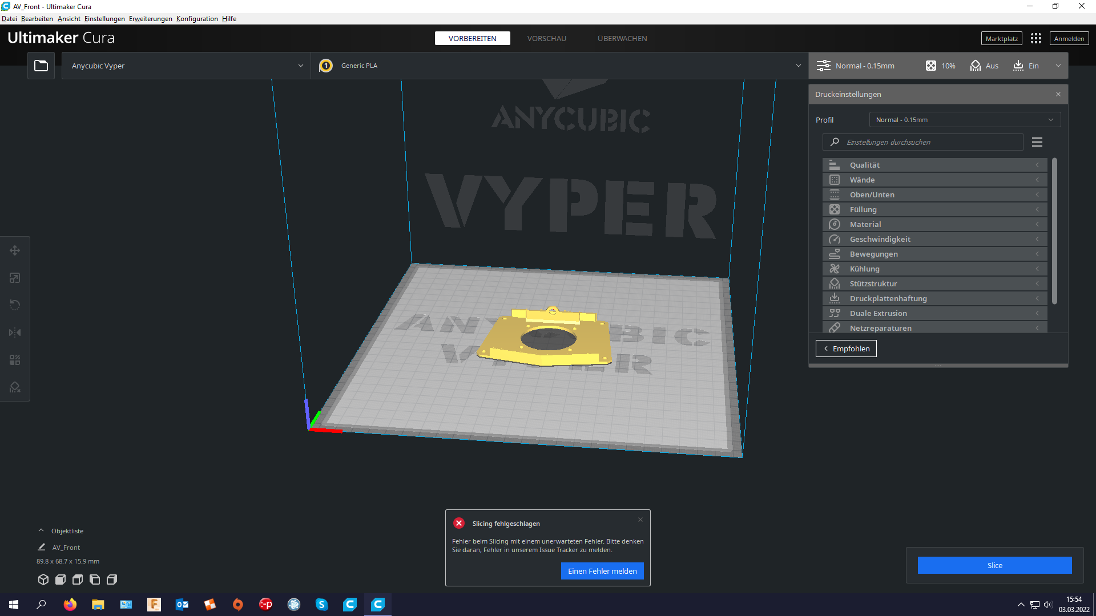Click Einen Fehler melden in the error dialog
The height and width of the screenshot is (616, 1096).
[x=602, y=570]
